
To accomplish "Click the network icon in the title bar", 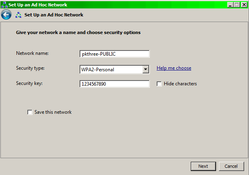I will 4,5.
